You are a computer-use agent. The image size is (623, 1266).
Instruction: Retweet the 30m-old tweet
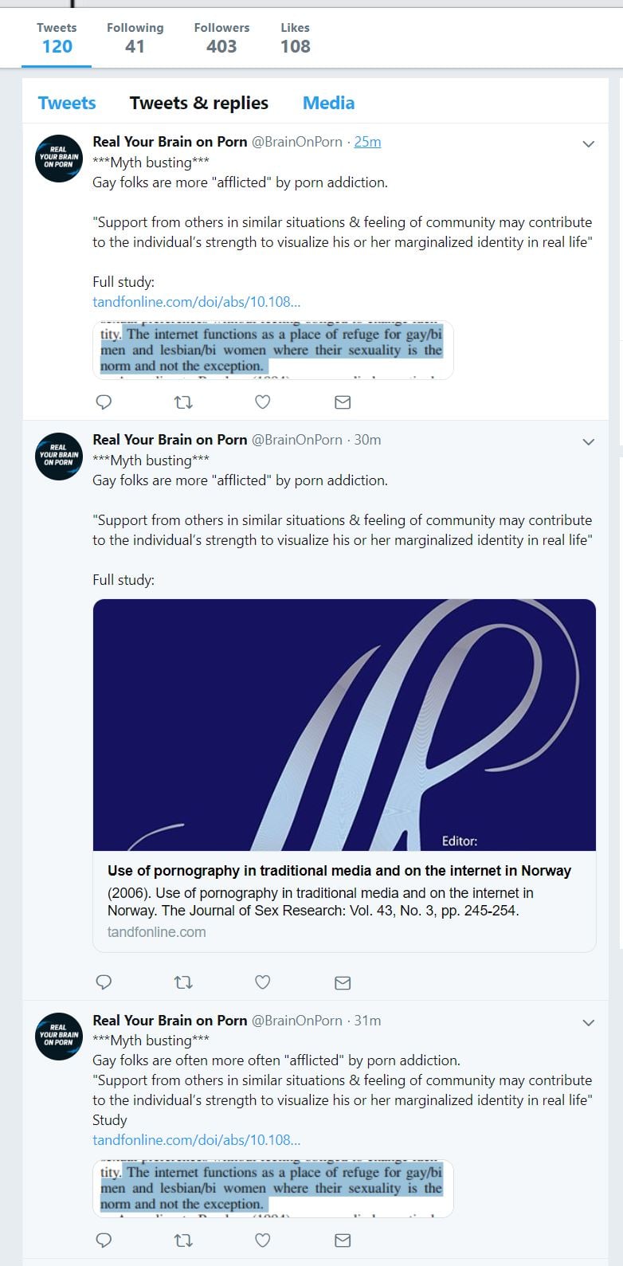pyautogui.click(x=183, y=982)
